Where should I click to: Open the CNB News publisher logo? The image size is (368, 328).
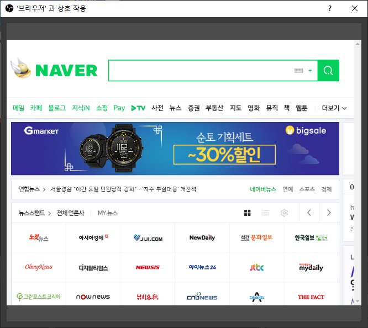pyautogui.click(x=202, y=295)
